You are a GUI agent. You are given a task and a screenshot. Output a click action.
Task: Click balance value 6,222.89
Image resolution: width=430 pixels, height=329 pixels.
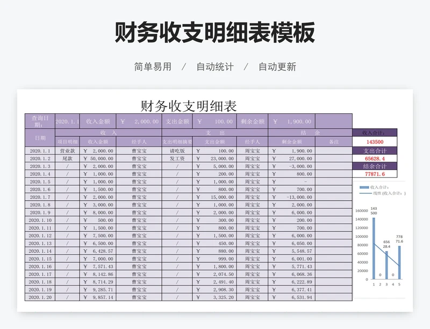coord(292,282)
